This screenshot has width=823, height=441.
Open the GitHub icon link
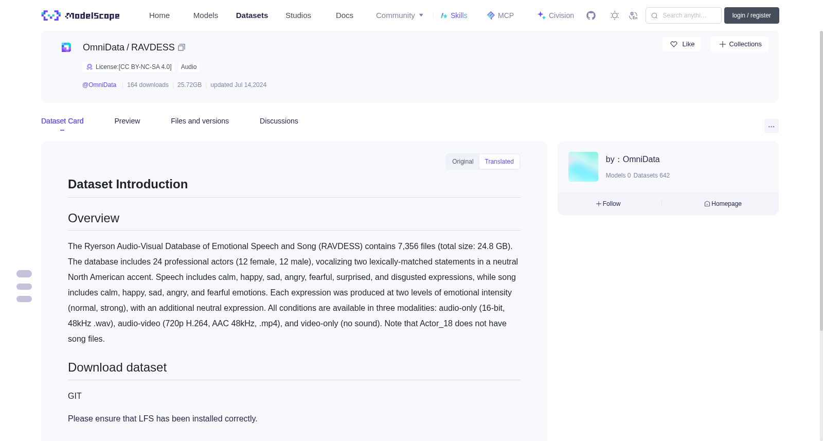click(591, 15)
